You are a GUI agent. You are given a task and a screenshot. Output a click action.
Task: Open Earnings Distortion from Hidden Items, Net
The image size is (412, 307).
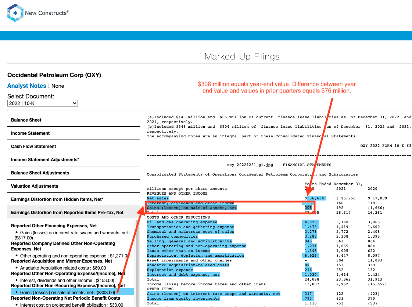(74, 199)
